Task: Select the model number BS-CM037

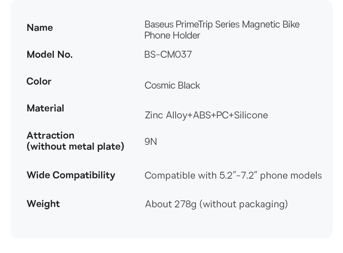Action: tap(168, 54)
